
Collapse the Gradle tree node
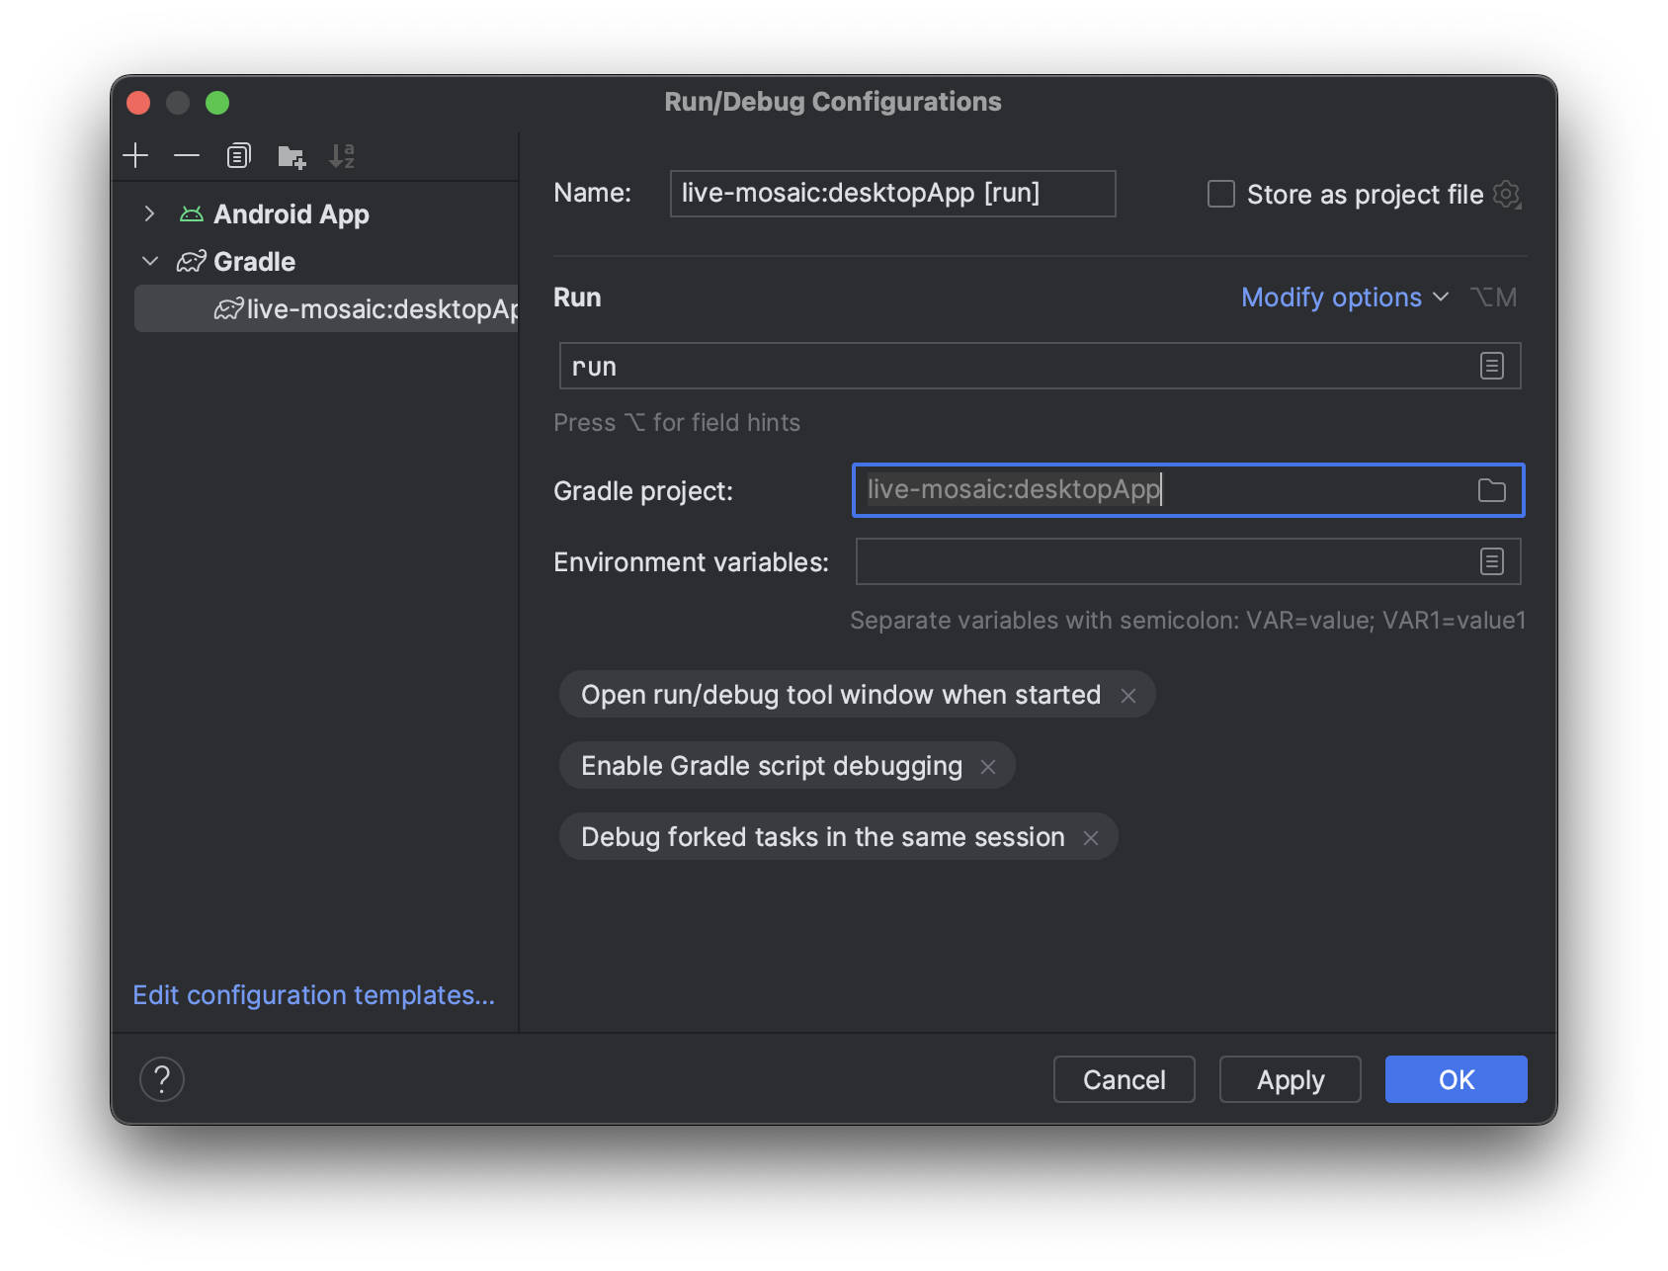click(x=150, y=261)
